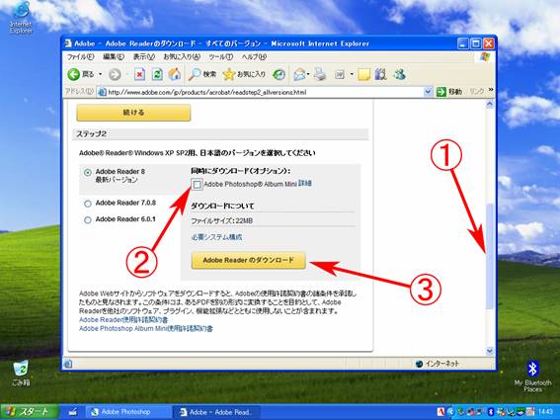The height and width of the screenshot is (420, 560).
Task: Open the Search (検索) magnifier tool
Action: [202, 74]
